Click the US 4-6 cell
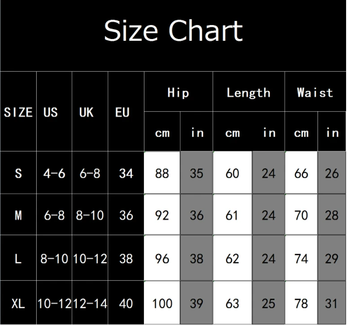The image size is (347, 325). [54, 173]
